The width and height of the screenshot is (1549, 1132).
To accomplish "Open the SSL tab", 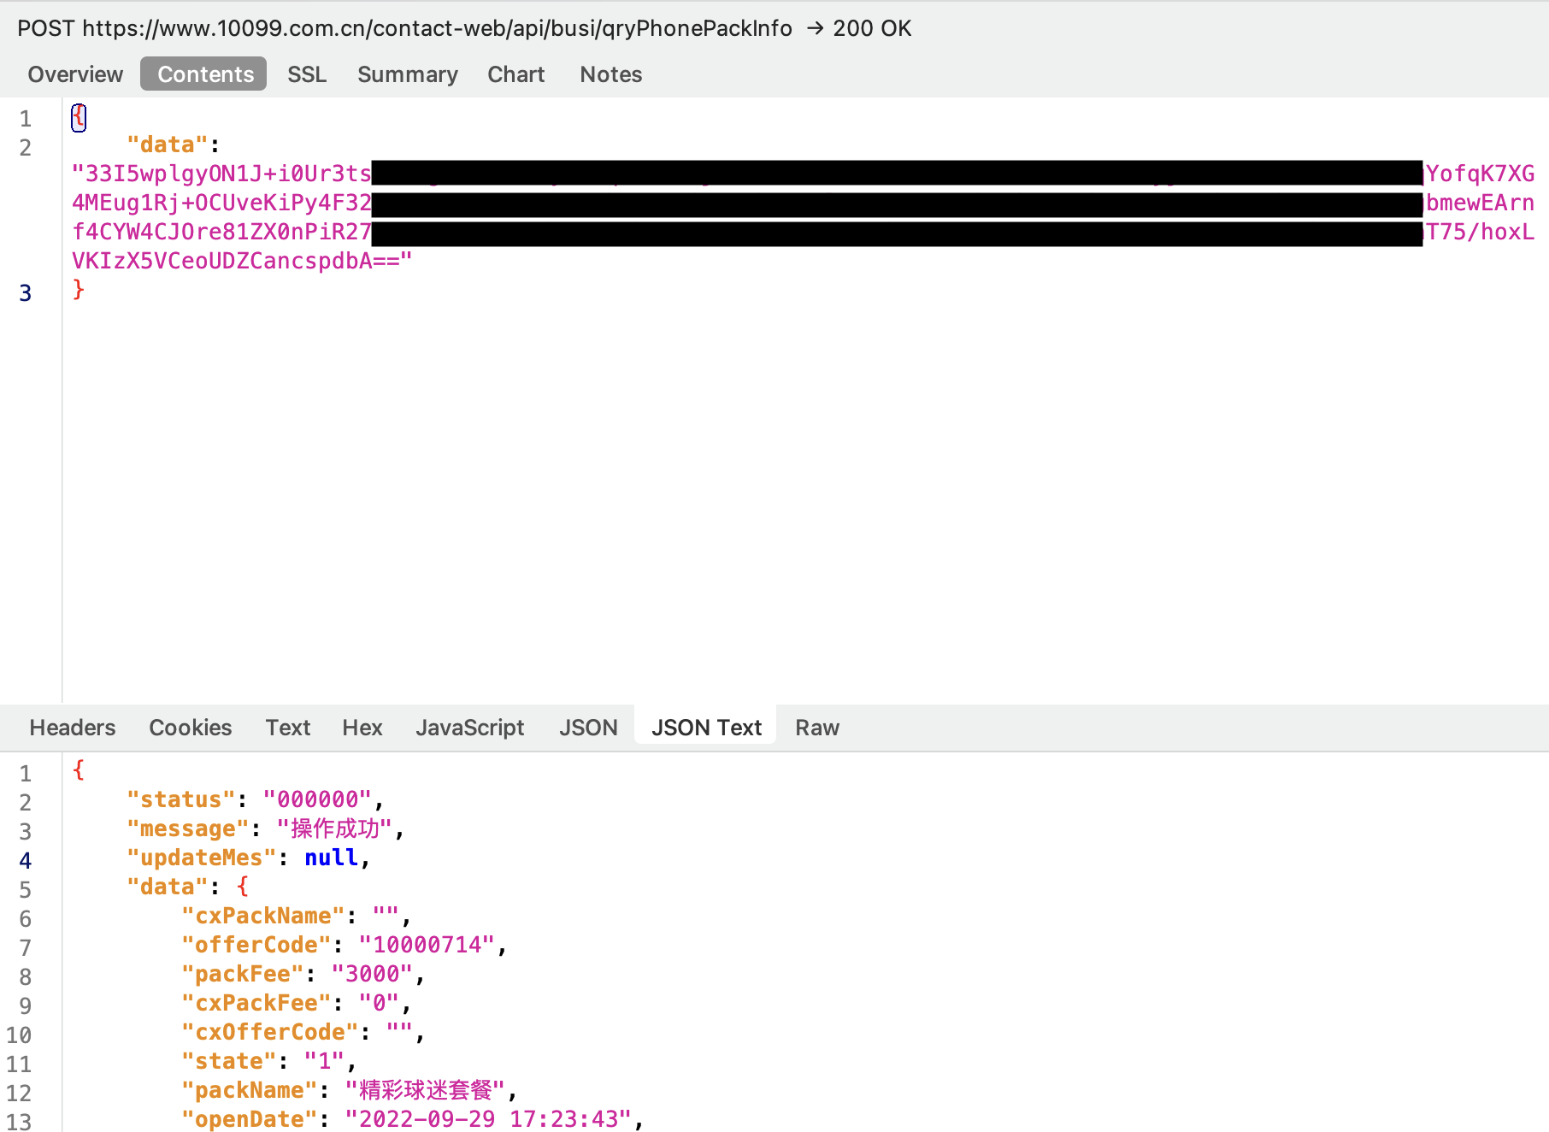I will tap(307, 74).
